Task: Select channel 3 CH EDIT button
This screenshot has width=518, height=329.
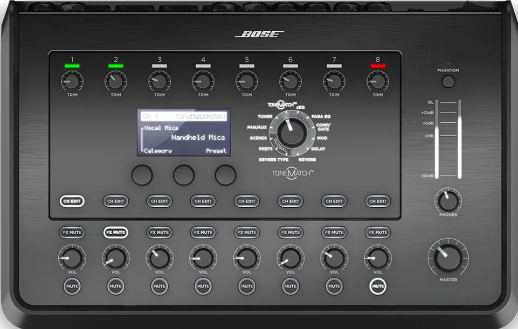Action: coord(159,201)
